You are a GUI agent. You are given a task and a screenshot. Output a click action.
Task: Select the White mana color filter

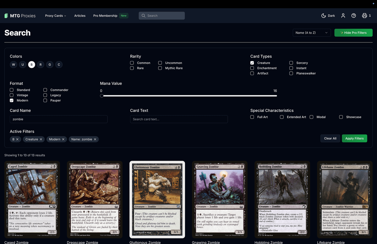14,64
